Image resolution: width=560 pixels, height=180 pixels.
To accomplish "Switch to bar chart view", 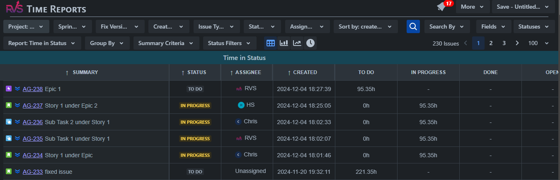I will point(284,43).
